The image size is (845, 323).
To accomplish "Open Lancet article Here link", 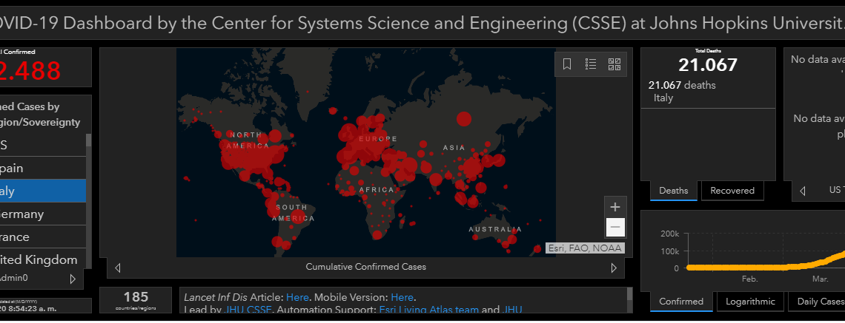I will click(x=297, y=297).
